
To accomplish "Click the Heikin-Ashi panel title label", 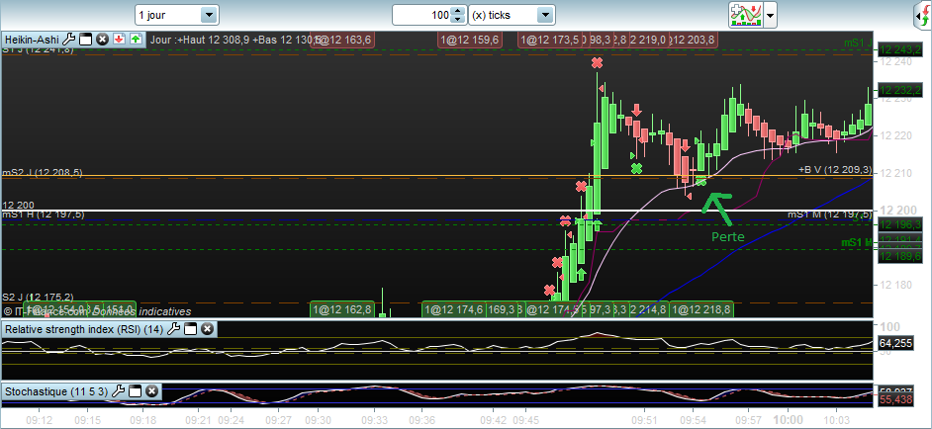I will pyautogui.click(x=32, y=40).
